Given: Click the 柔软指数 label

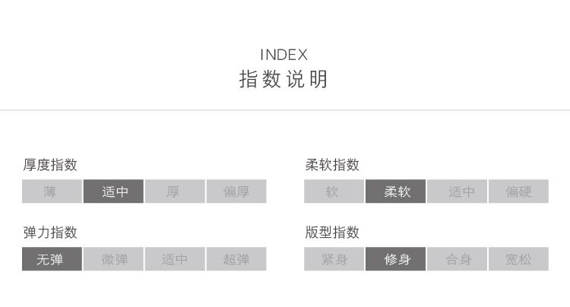Looking at the screenshot, I should coord(332,165).
